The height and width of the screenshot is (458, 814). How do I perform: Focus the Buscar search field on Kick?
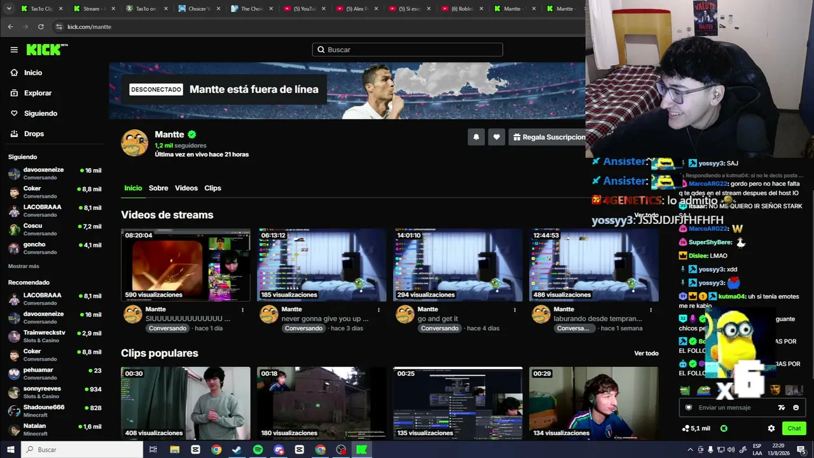click(408, 50)
